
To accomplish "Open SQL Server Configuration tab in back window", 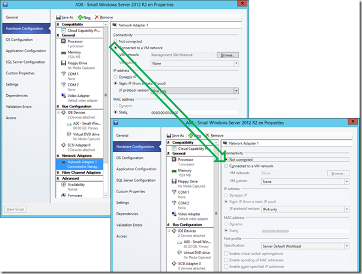I will [x=25, y=62].
